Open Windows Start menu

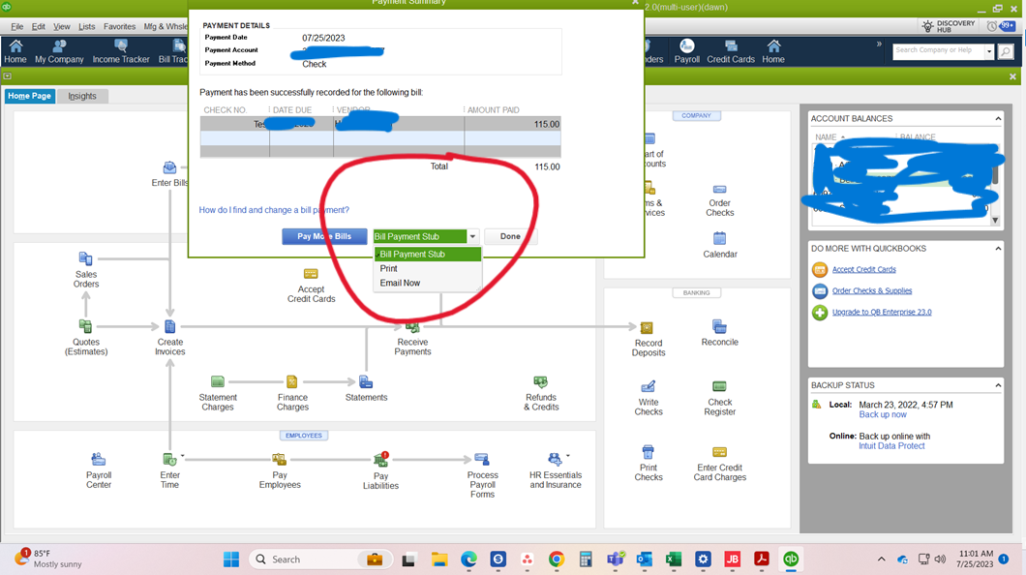pos(231,560)
